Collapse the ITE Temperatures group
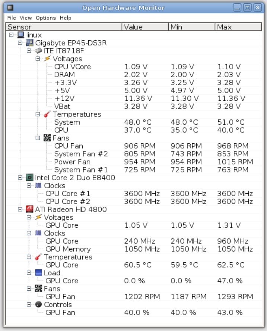The height and width of the screenshot is (331, 267). [x=38, y=114]
